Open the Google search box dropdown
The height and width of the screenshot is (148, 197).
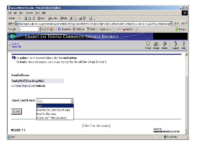coord(39,29)
